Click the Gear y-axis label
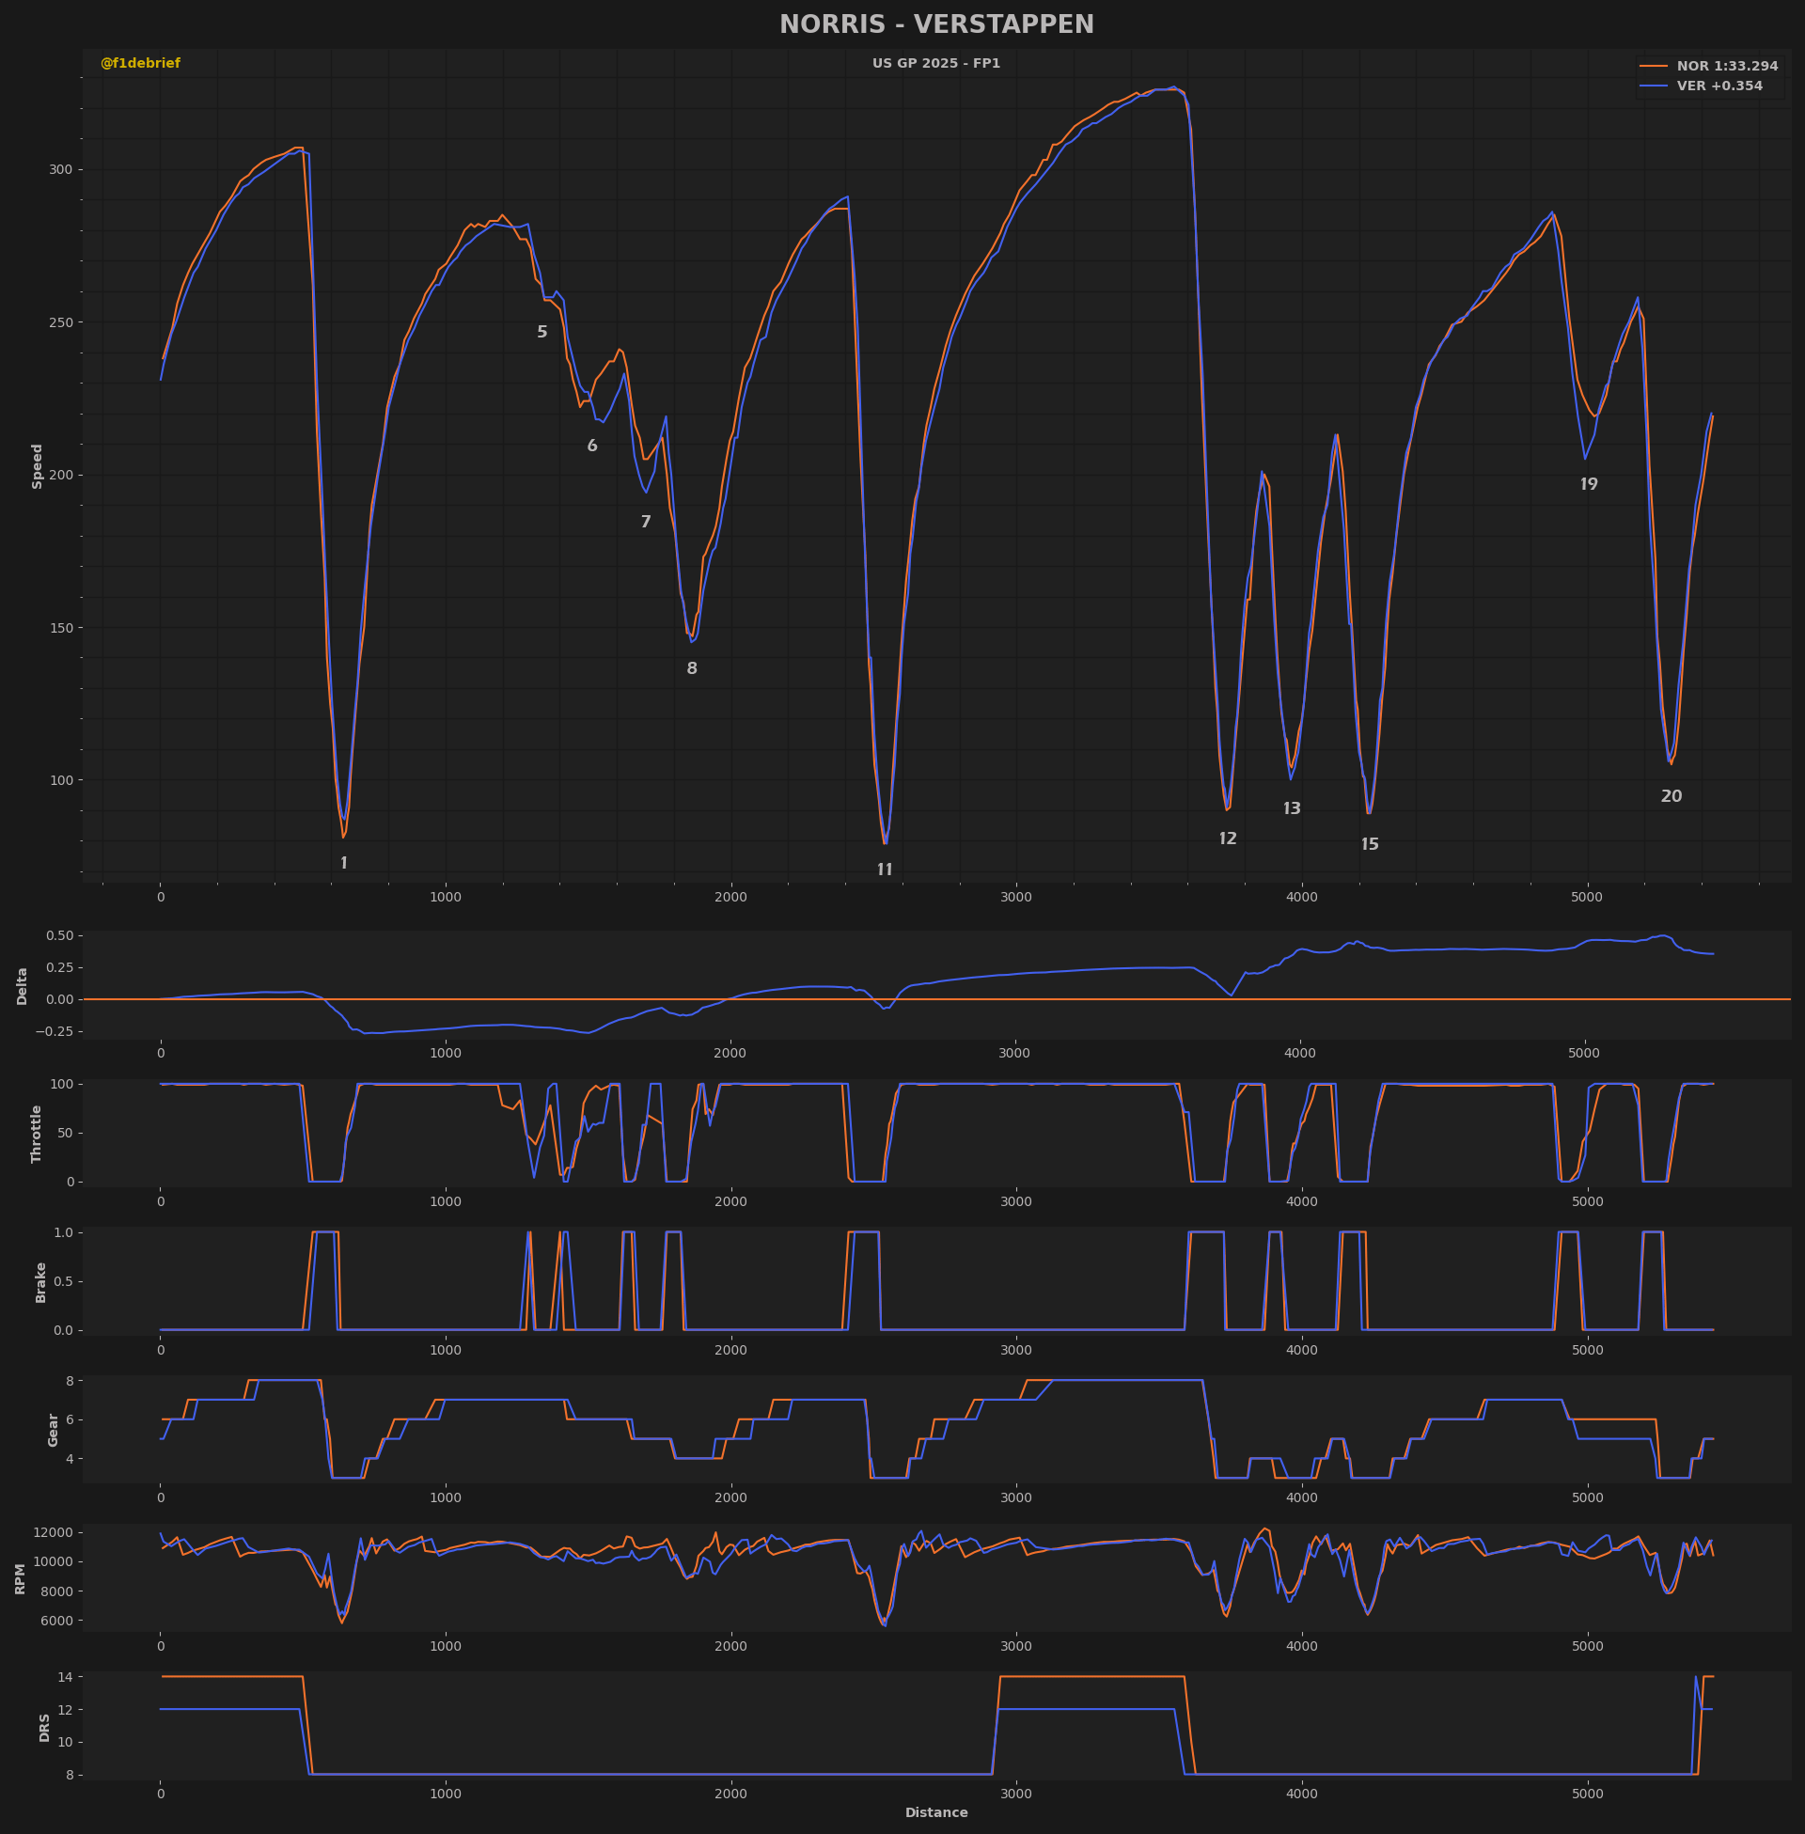The image size is (1805, 1834). (53, 1429)
